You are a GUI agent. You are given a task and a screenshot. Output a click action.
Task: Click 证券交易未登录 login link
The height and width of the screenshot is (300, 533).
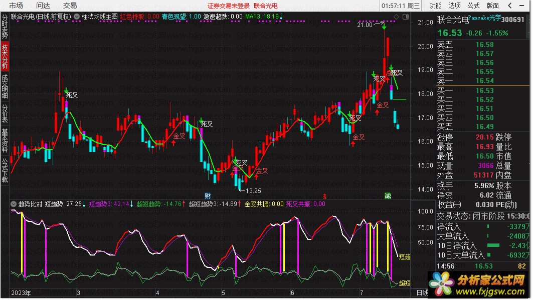tap(229, 6)
